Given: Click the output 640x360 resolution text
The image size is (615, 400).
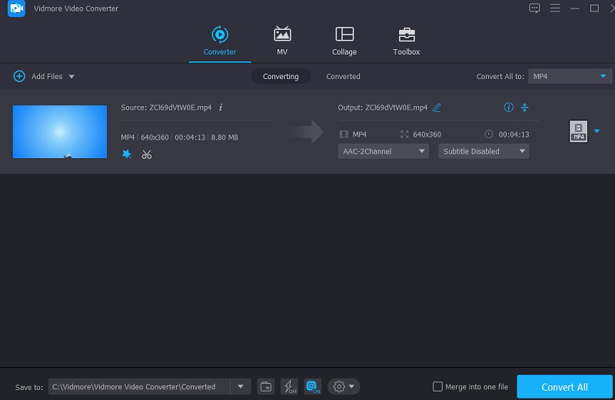Looking at the screenshot, I should tap(427, 134).
